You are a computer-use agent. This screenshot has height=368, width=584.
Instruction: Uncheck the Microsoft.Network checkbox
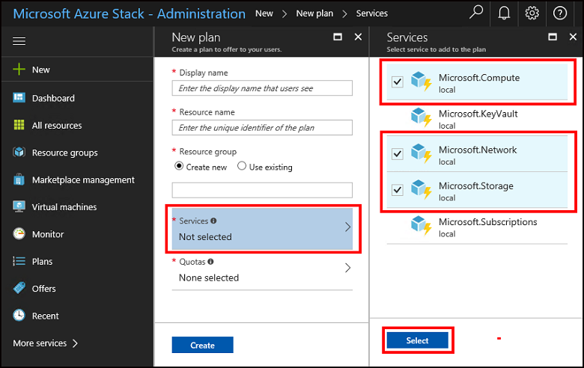pos(398,154)
